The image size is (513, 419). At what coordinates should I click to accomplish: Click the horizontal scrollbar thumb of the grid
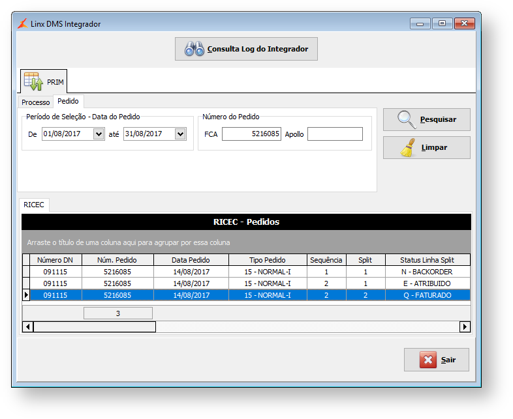(95, 327)
